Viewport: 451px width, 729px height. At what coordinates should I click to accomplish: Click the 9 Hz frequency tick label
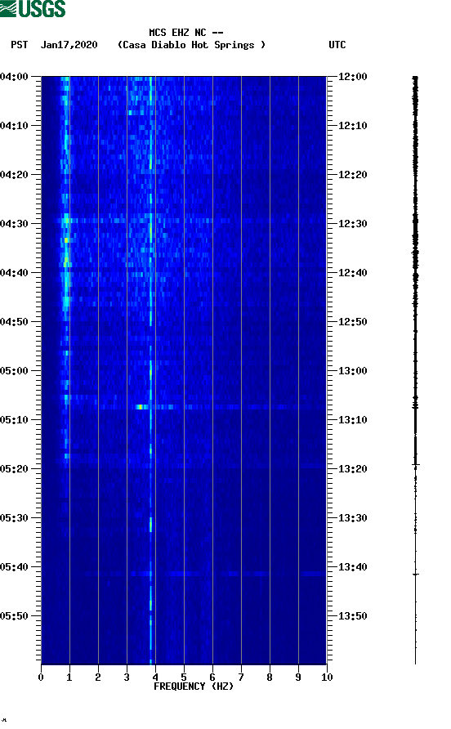(x=298, y=677)
